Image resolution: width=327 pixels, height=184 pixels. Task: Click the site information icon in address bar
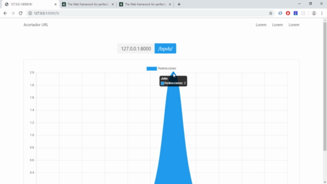tap(30, 13)
